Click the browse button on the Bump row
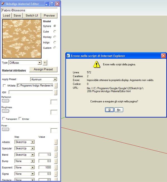The height and width of the screenshot is (182, 167). pos(56,161)
